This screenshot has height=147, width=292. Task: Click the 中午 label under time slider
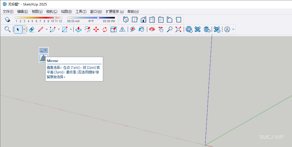coord(91,21)
